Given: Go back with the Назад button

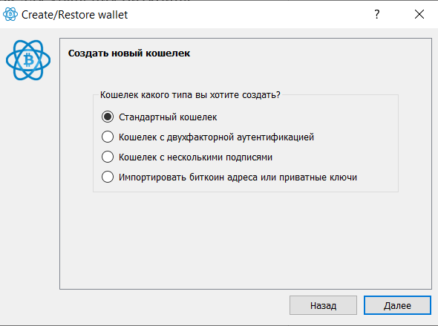Looking at the screenshot, I should click(x=323, y=305).
